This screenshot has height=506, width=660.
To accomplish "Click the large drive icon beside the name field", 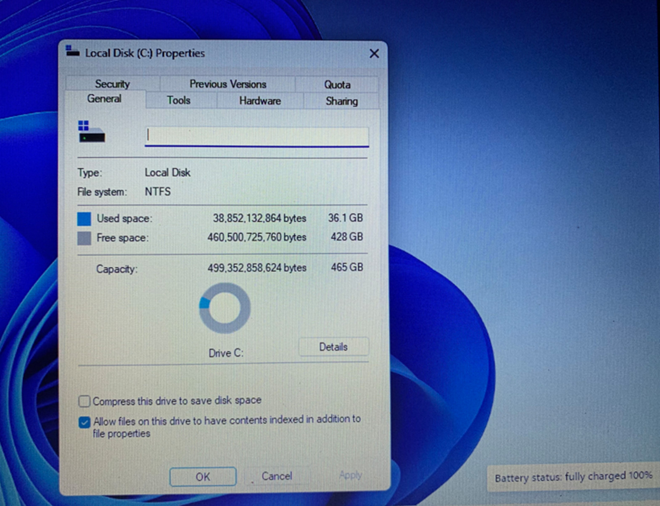I will click(91, 132).
